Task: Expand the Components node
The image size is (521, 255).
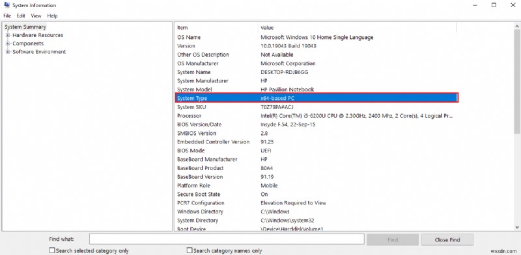Action: click(8, 43)
